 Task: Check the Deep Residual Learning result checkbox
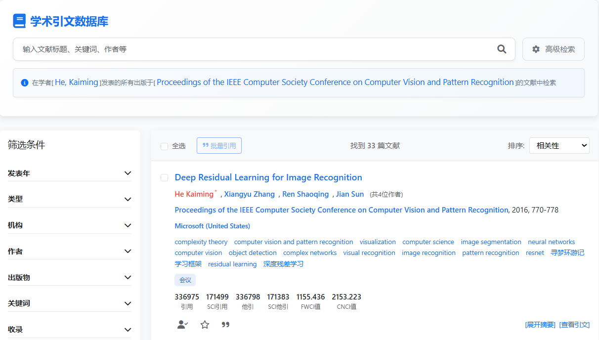tap(165, 177)
